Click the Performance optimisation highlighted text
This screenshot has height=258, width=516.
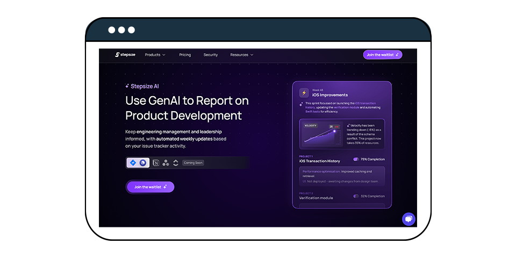[321, 171]
